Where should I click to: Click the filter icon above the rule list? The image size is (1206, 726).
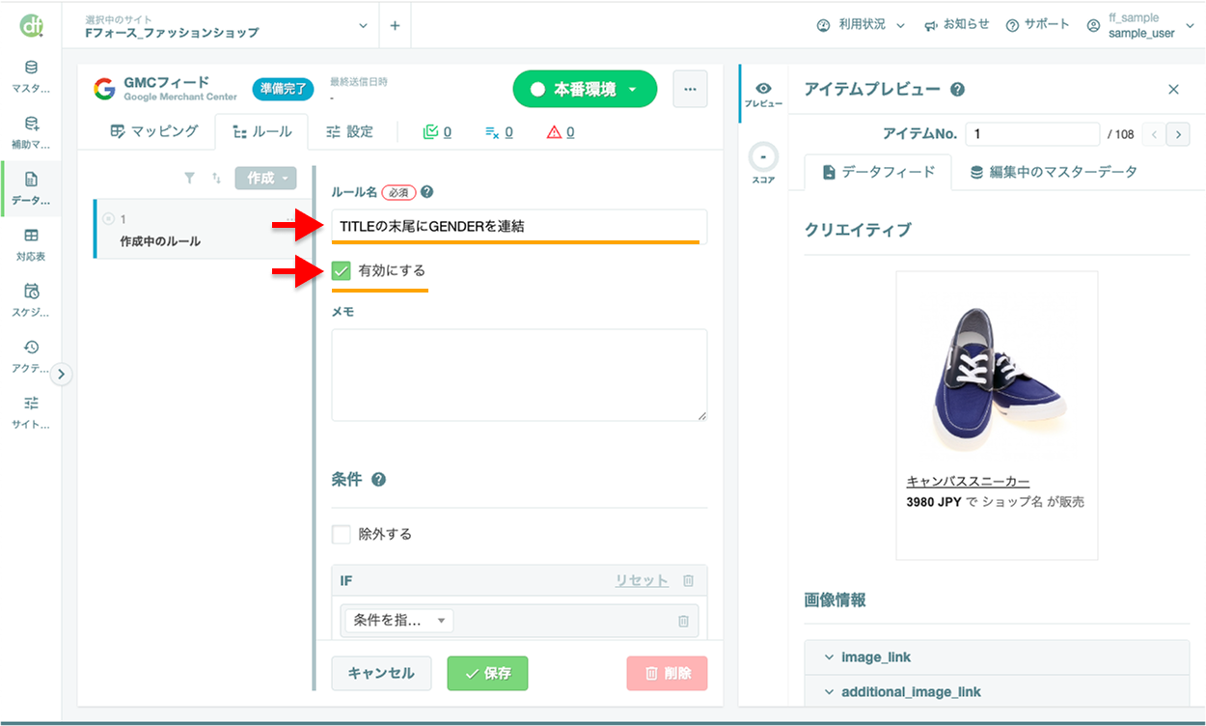[x=189, y=178]
